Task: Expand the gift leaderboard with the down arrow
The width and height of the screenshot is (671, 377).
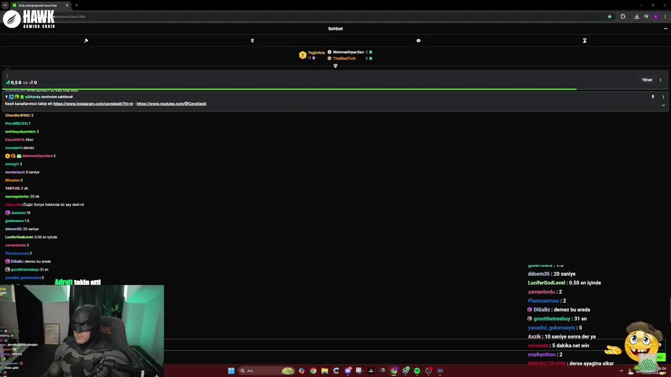Action: coord(335,65)
